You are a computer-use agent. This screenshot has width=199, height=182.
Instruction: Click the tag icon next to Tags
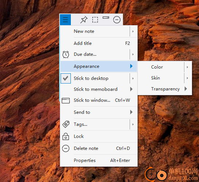[x=66, y=124]
